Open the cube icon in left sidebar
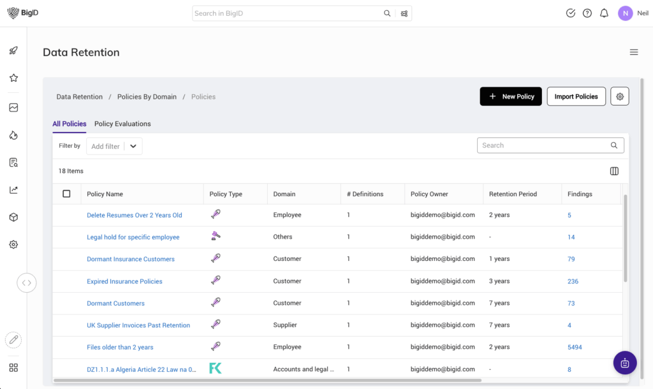The height and width of the screenshot is (389, 653). (x=13, y=218)
